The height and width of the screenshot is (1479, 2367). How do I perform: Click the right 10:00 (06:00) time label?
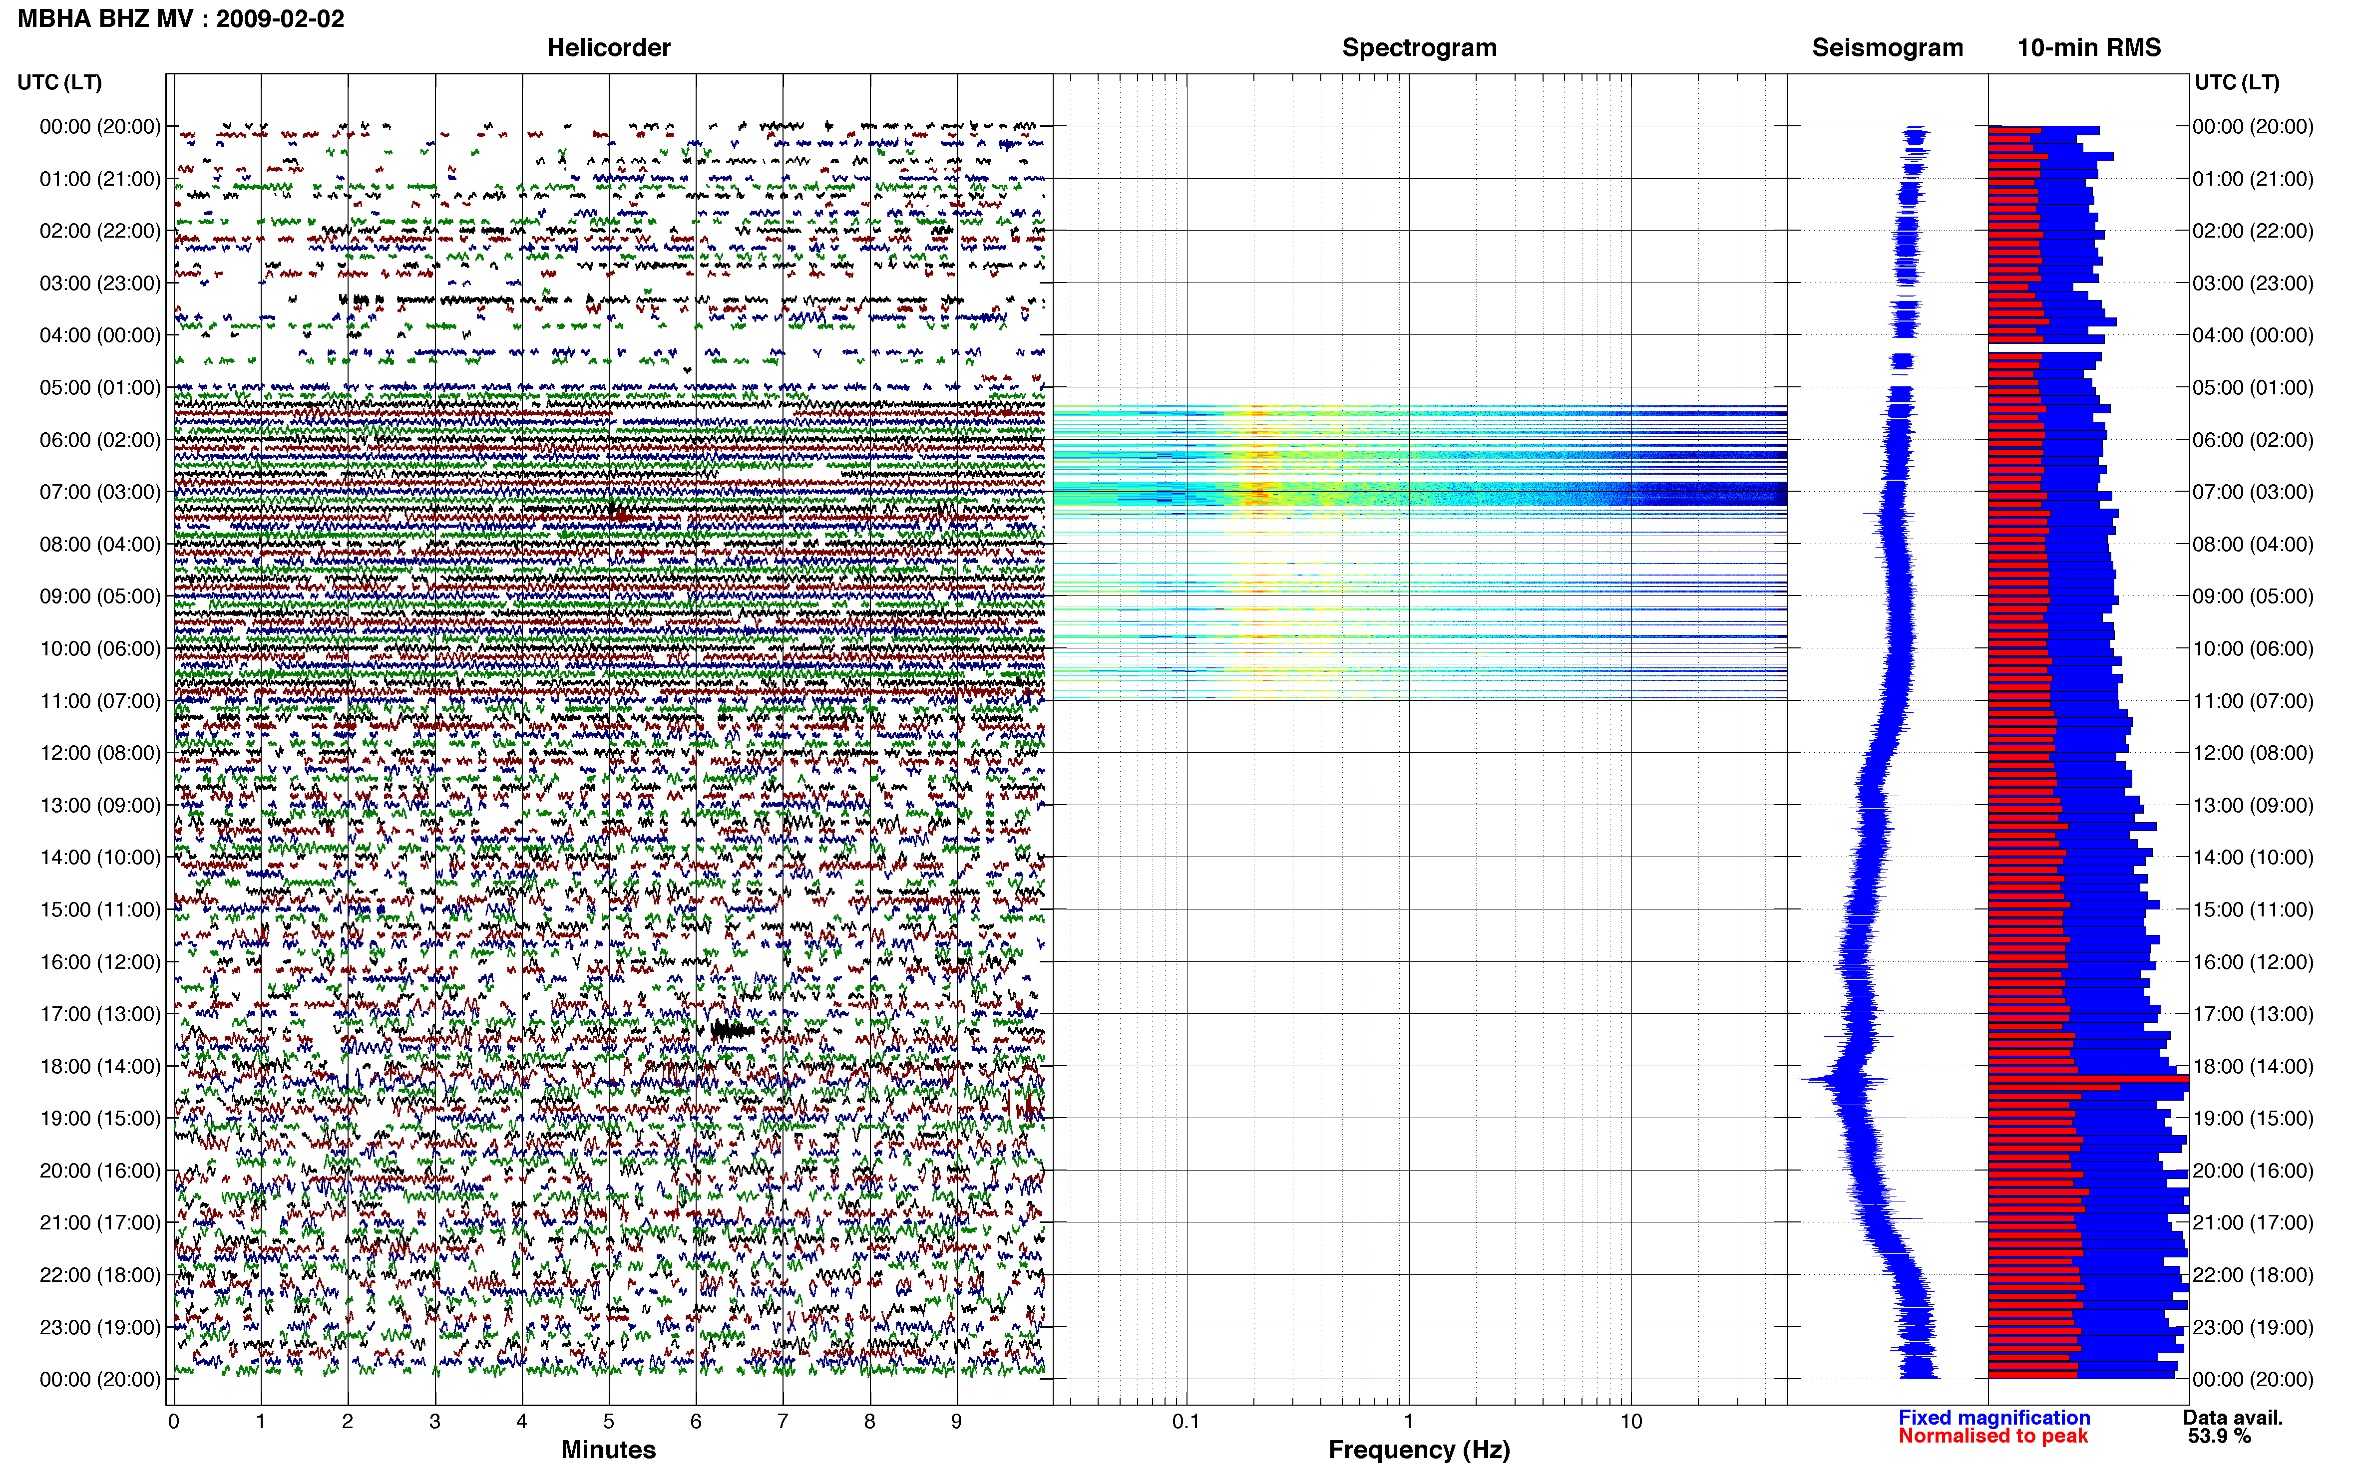[2253, 648]
